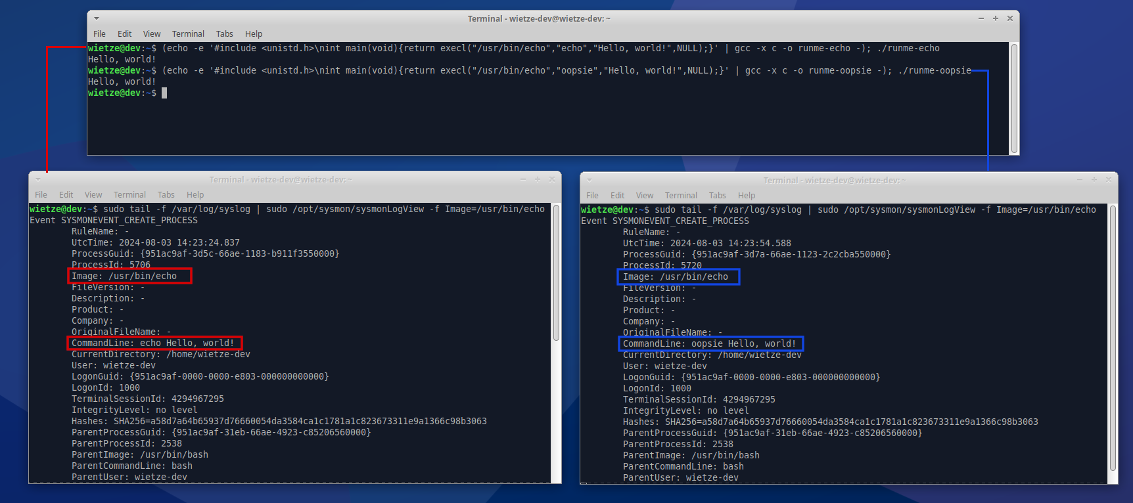The height and width of the screenshot is (503, 1133).
Task: Click 'User: wietze-dev' in left terminal
Action: [114, 366]
